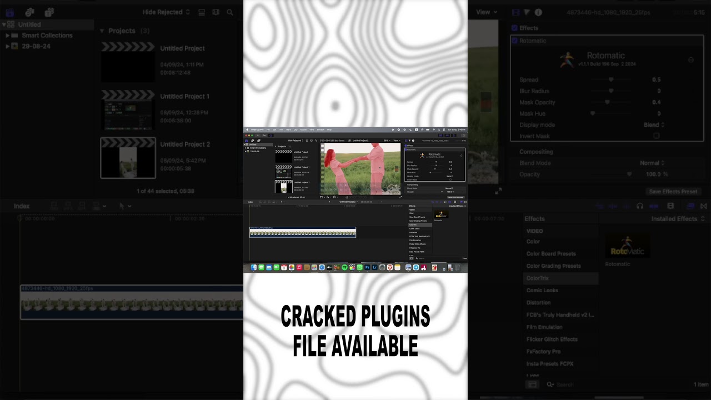Expand Smart Collections in dimmed backdrop sidebar

pyautogui.click(x=7, y=35)
